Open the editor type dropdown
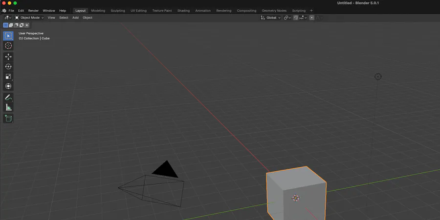This screenshot has width=440, height=220. pos(7,18)
